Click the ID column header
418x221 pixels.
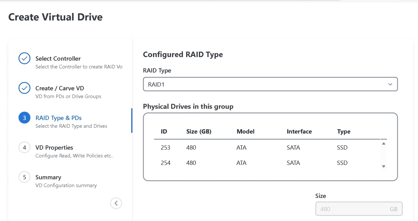click(164, 131)
